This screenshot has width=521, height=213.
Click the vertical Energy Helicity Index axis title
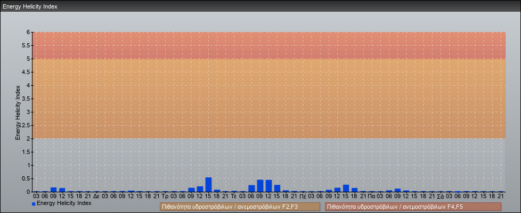[x=18, y=112]
